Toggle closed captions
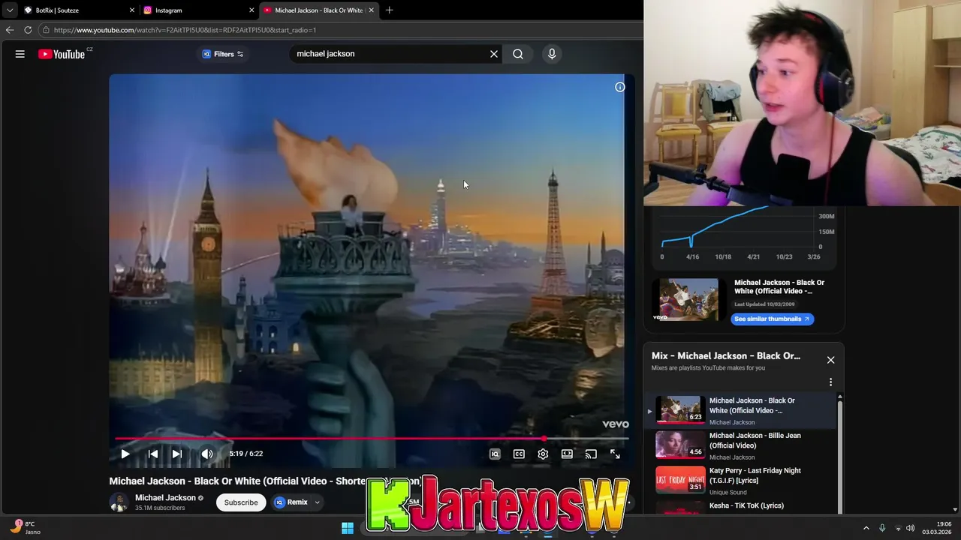Screen dimensions: 961x540 click(519, 454)
